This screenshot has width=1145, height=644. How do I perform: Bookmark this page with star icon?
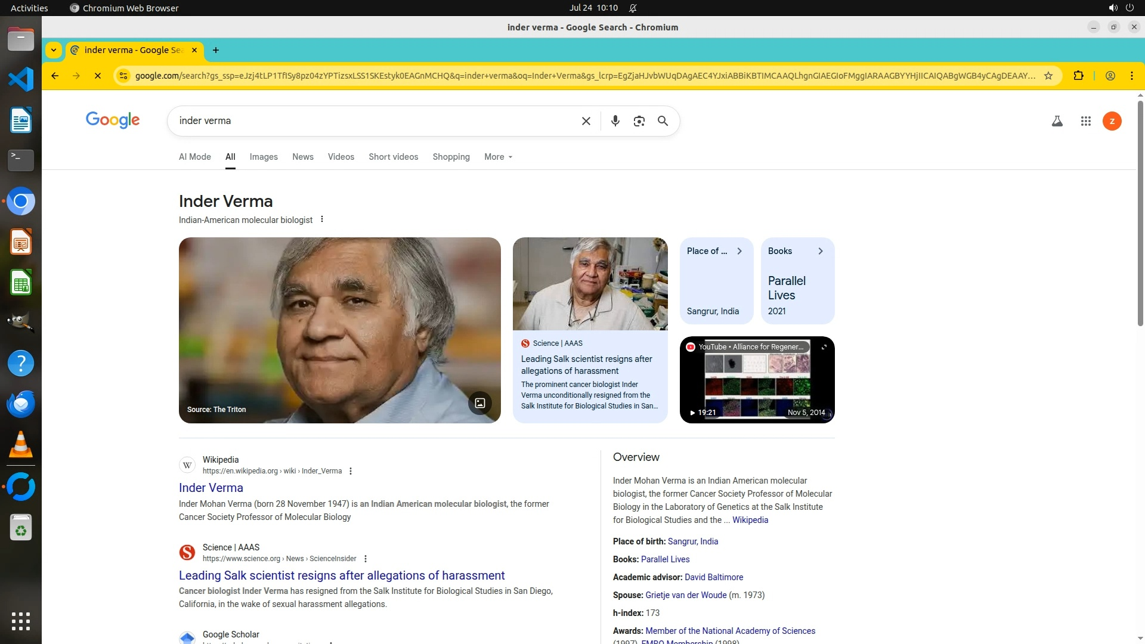pyautogui.click(x=1048, y=76)
